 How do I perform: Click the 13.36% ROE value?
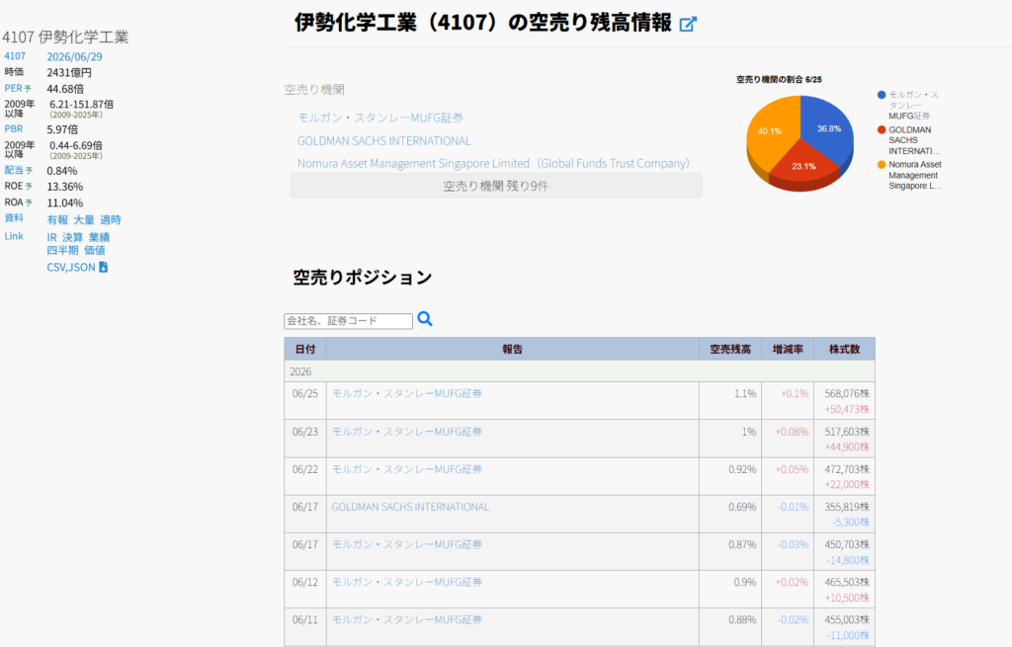pyautogui.click(x=64, y=187)
